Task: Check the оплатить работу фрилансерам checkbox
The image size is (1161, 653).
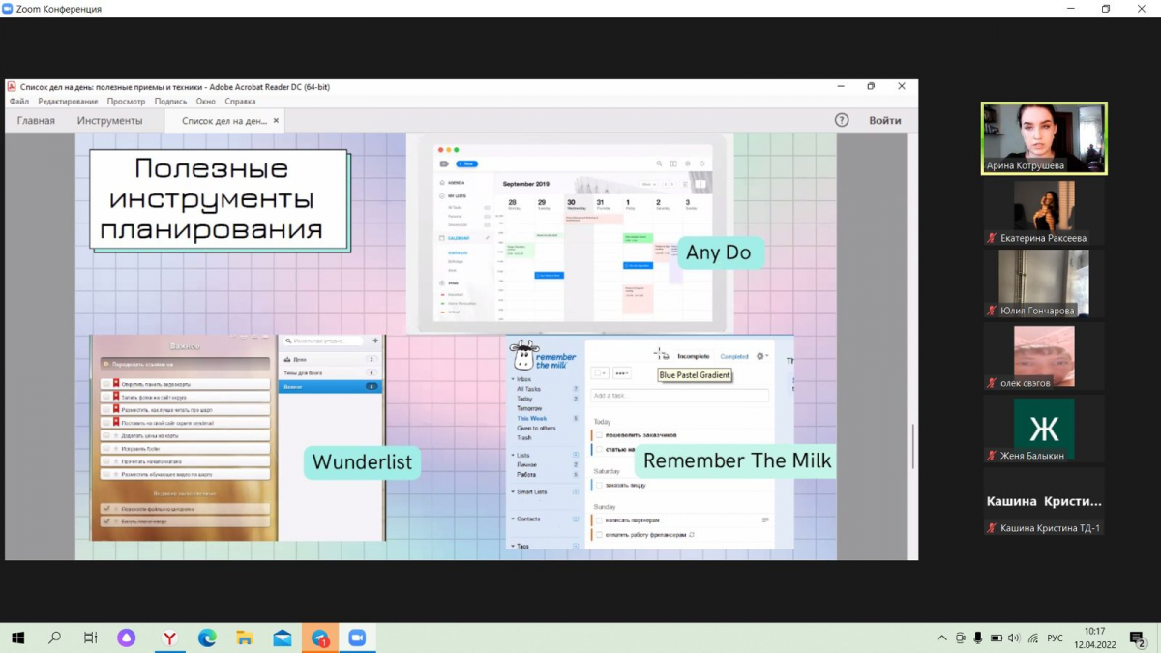Action: pos(600,534)
